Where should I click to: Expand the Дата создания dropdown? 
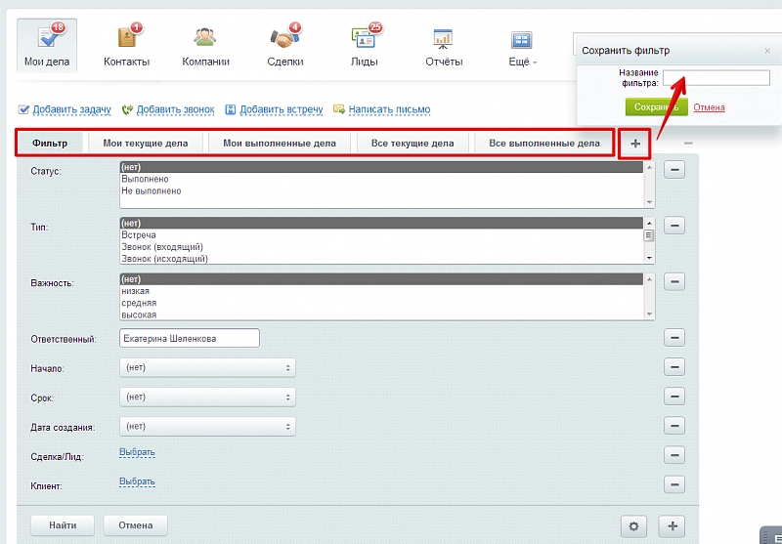(x=207, y=427)
